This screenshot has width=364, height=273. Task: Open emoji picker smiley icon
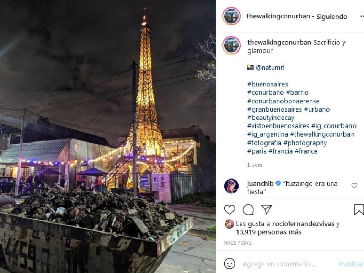pos(230,264)
